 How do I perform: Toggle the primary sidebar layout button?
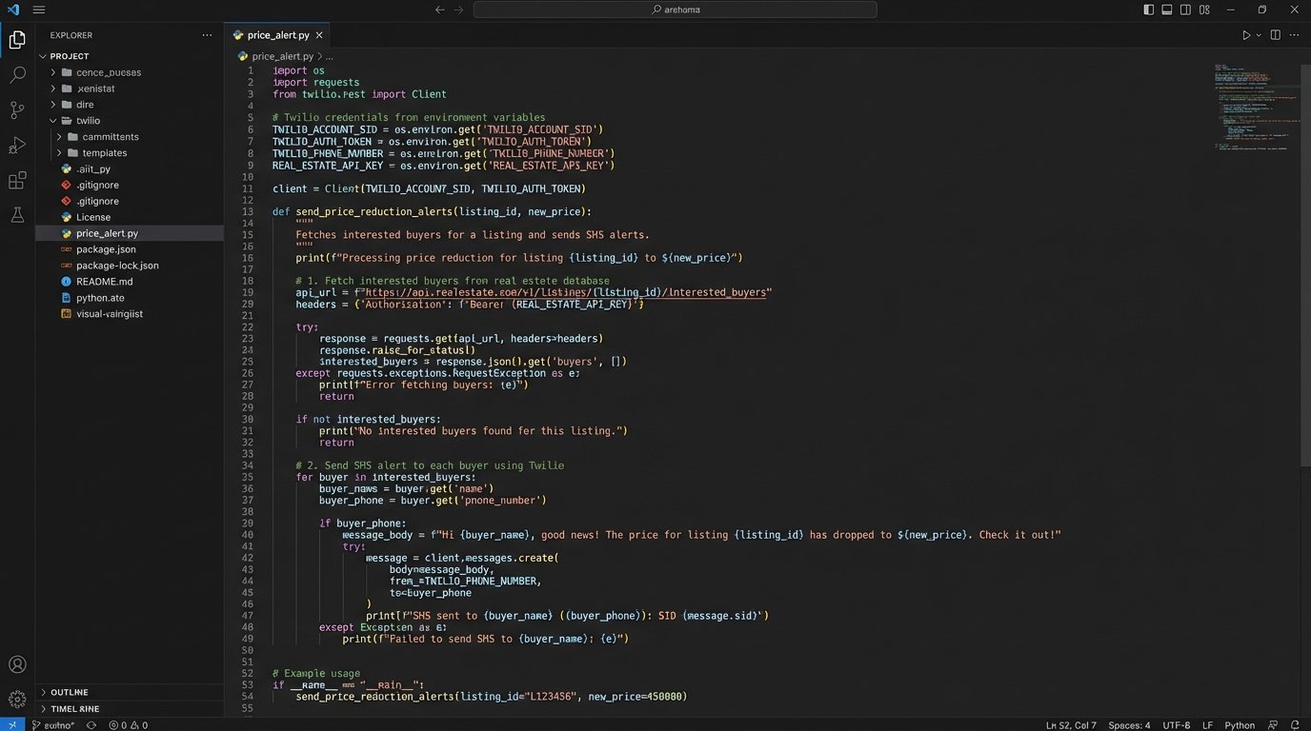[x=1148, y=10]
